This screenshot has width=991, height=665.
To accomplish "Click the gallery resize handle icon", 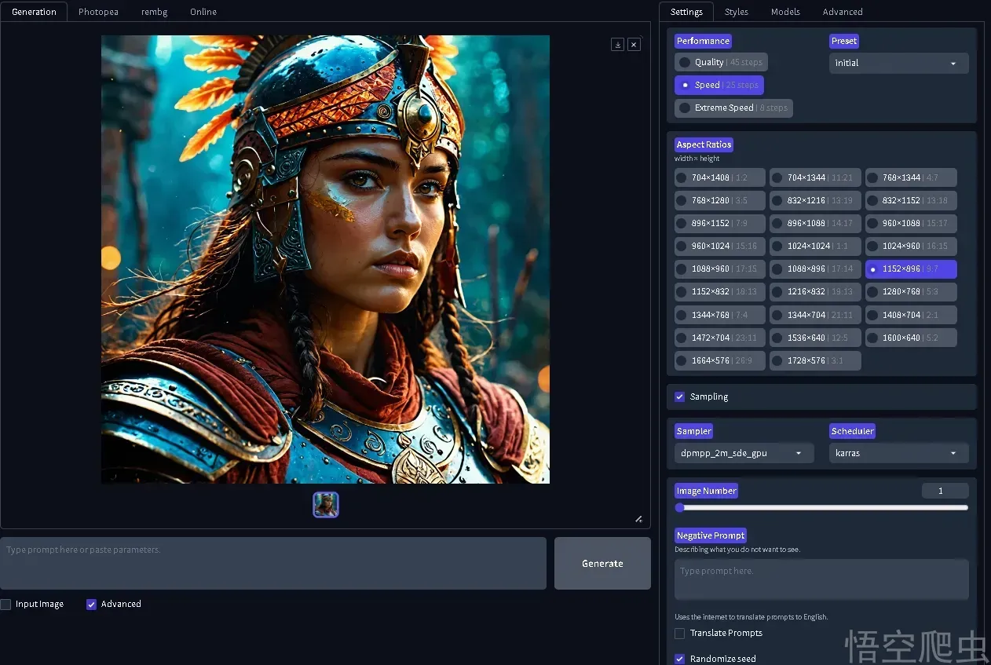I will (638, 518).
